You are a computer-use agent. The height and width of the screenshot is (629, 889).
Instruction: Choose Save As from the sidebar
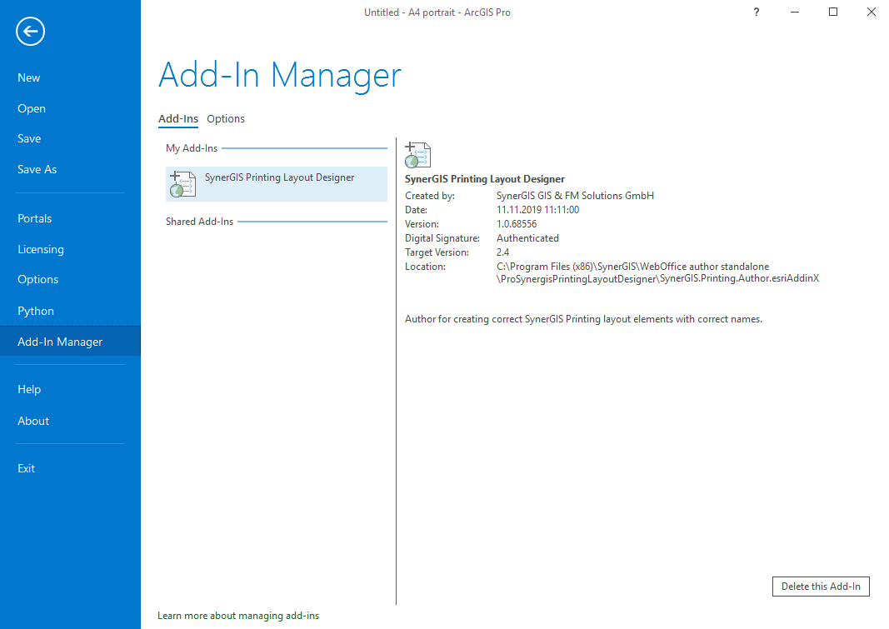37,168
